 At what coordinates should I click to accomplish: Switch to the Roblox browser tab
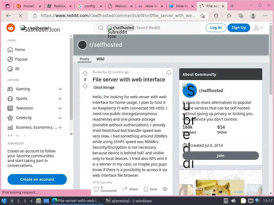(59, 6)
